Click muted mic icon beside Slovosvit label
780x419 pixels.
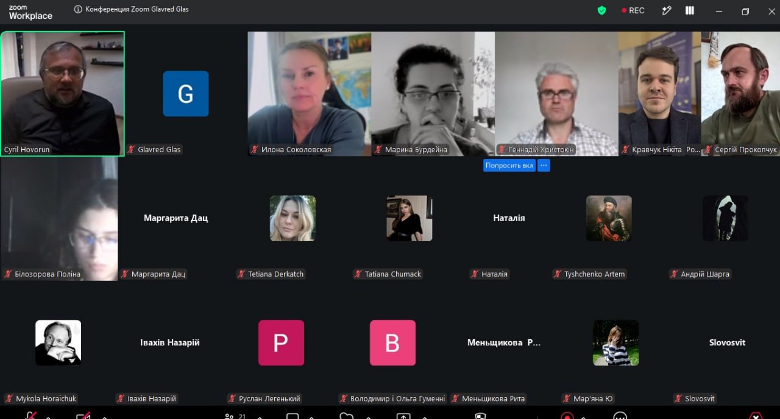coord(678,398)
